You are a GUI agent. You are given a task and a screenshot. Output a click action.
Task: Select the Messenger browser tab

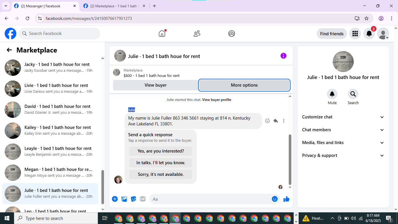point(45,6)
